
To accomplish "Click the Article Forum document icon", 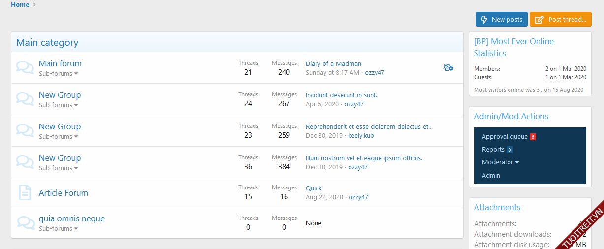I will 25,192.
